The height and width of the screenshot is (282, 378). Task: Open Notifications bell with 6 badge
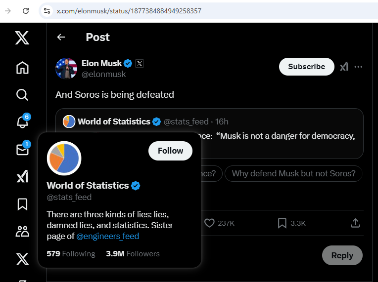[23, 121]
